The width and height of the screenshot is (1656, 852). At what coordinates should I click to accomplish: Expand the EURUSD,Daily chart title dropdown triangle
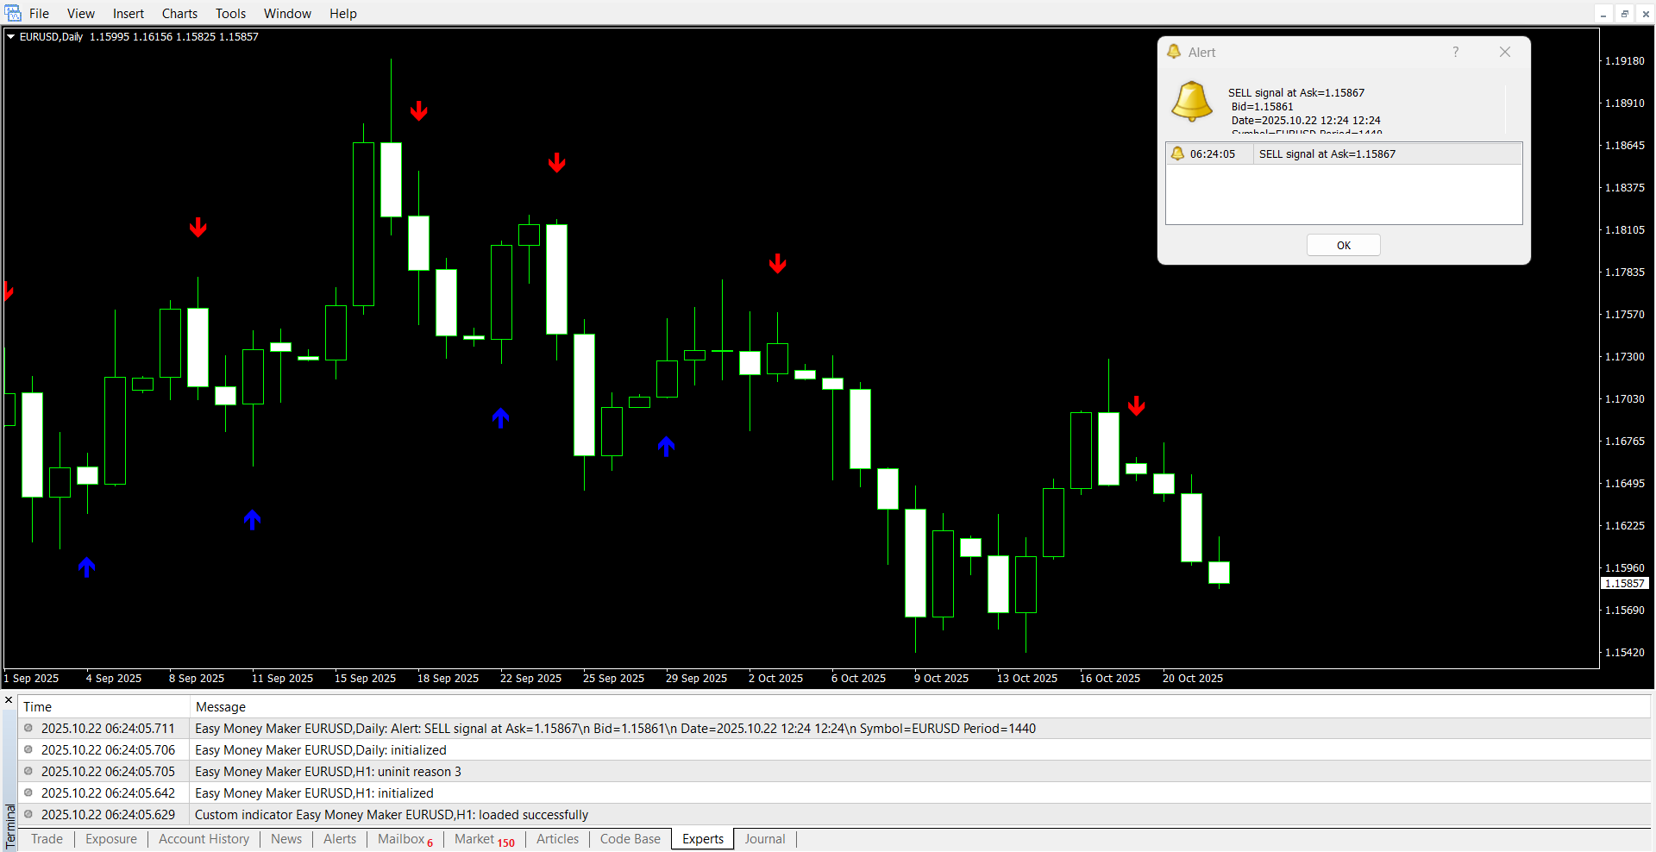tap(11, 37)
